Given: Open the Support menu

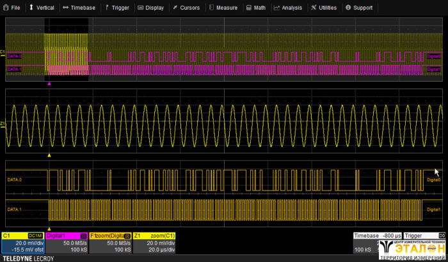Looking at the screenshot, I should [x=358, y=8].
